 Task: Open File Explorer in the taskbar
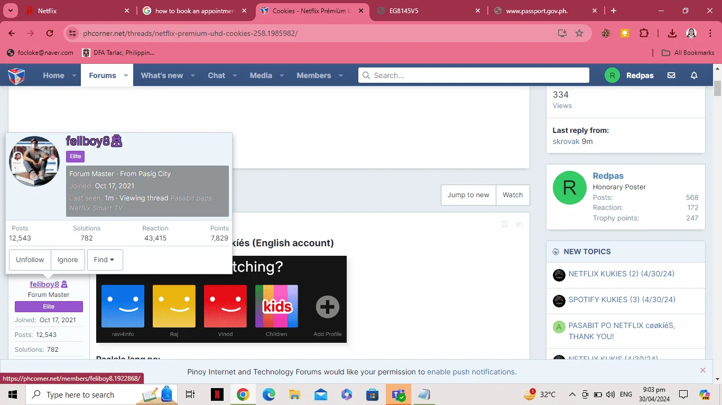coord(295,394)
